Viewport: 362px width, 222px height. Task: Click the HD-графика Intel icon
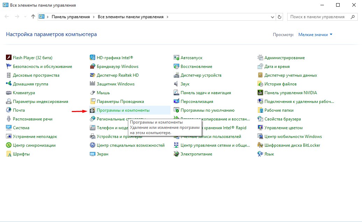(x=93, y=58)
